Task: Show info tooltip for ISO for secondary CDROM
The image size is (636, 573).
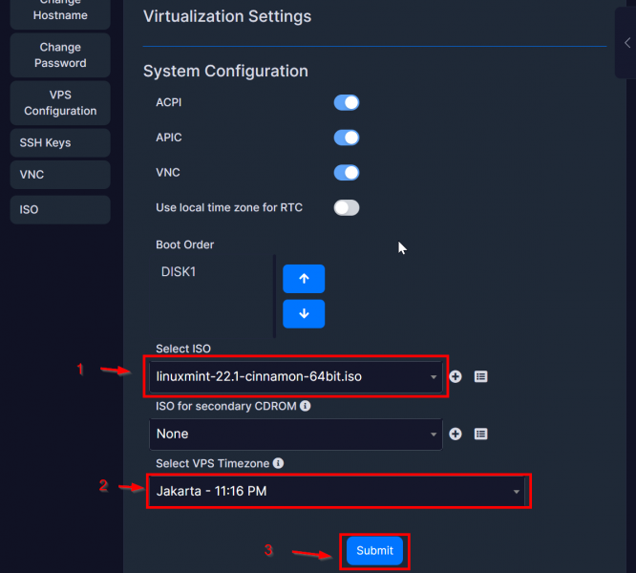Action: (305, 406)
